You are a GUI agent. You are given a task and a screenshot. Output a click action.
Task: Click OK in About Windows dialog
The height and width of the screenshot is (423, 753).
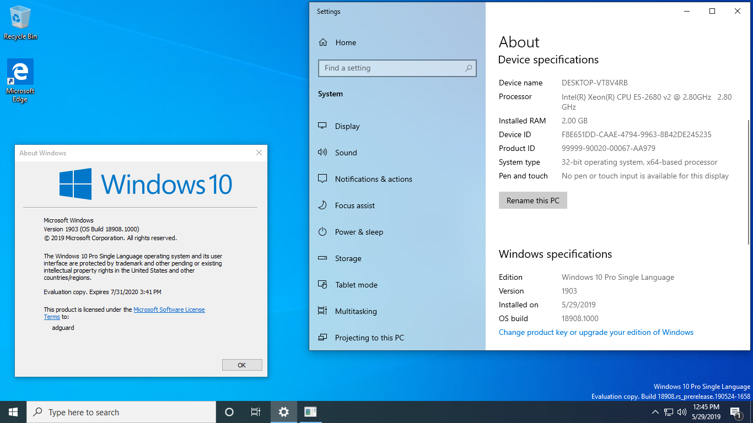coord(242,365)
